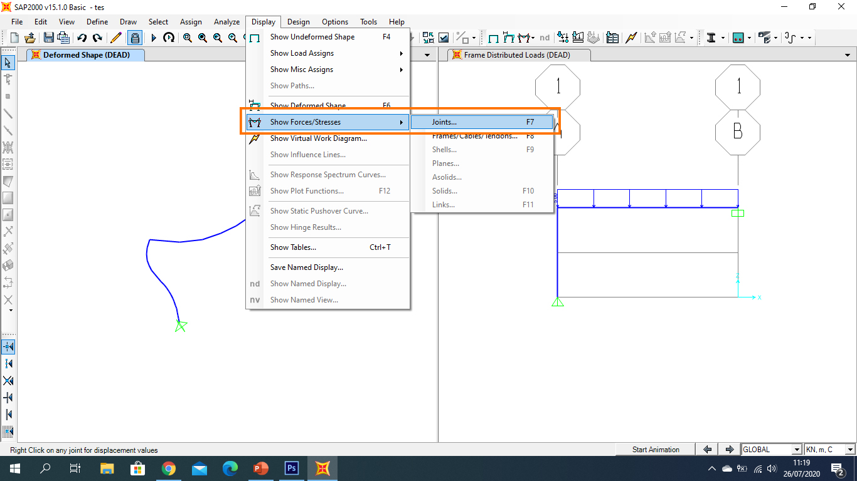Toggle Snap to Points and Grid Intersections
857x481 pixels.
click(8, 346)
